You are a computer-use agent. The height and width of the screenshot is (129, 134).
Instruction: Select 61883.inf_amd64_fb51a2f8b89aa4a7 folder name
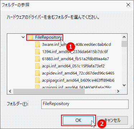(75, 59)
